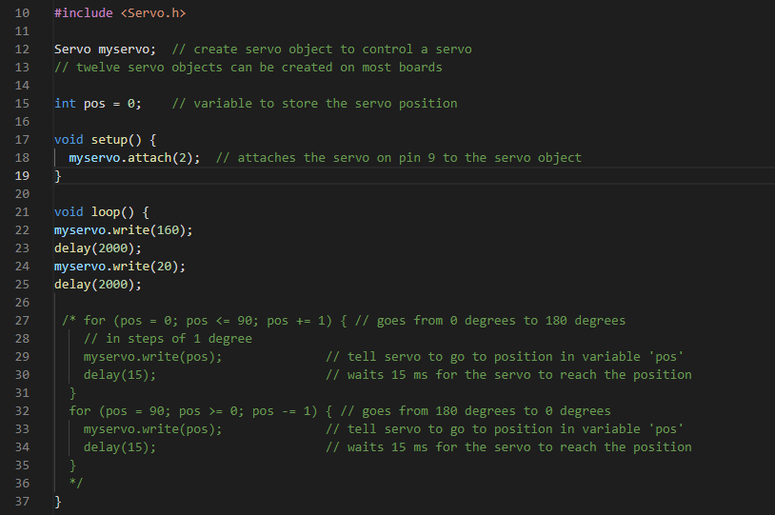
Task: Click the setup function name
Action: pyautogui.click(x=109, y=140)
